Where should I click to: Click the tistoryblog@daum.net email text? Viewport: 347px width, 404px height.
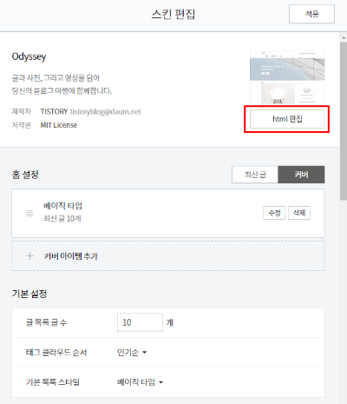[106, 111]
